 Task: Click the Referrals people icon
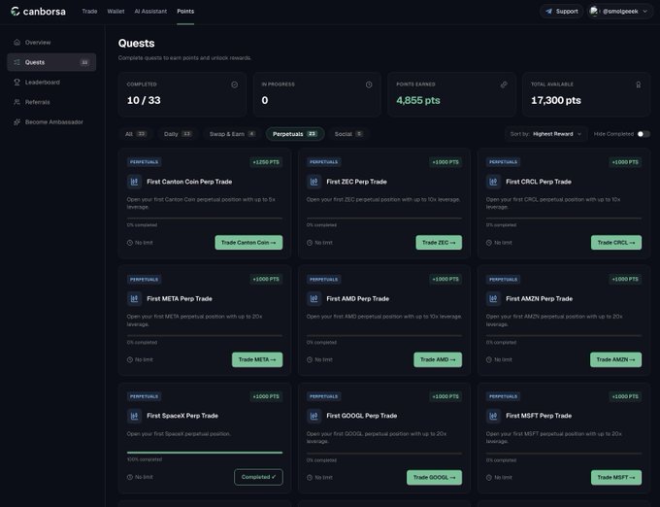pos(16,102)
